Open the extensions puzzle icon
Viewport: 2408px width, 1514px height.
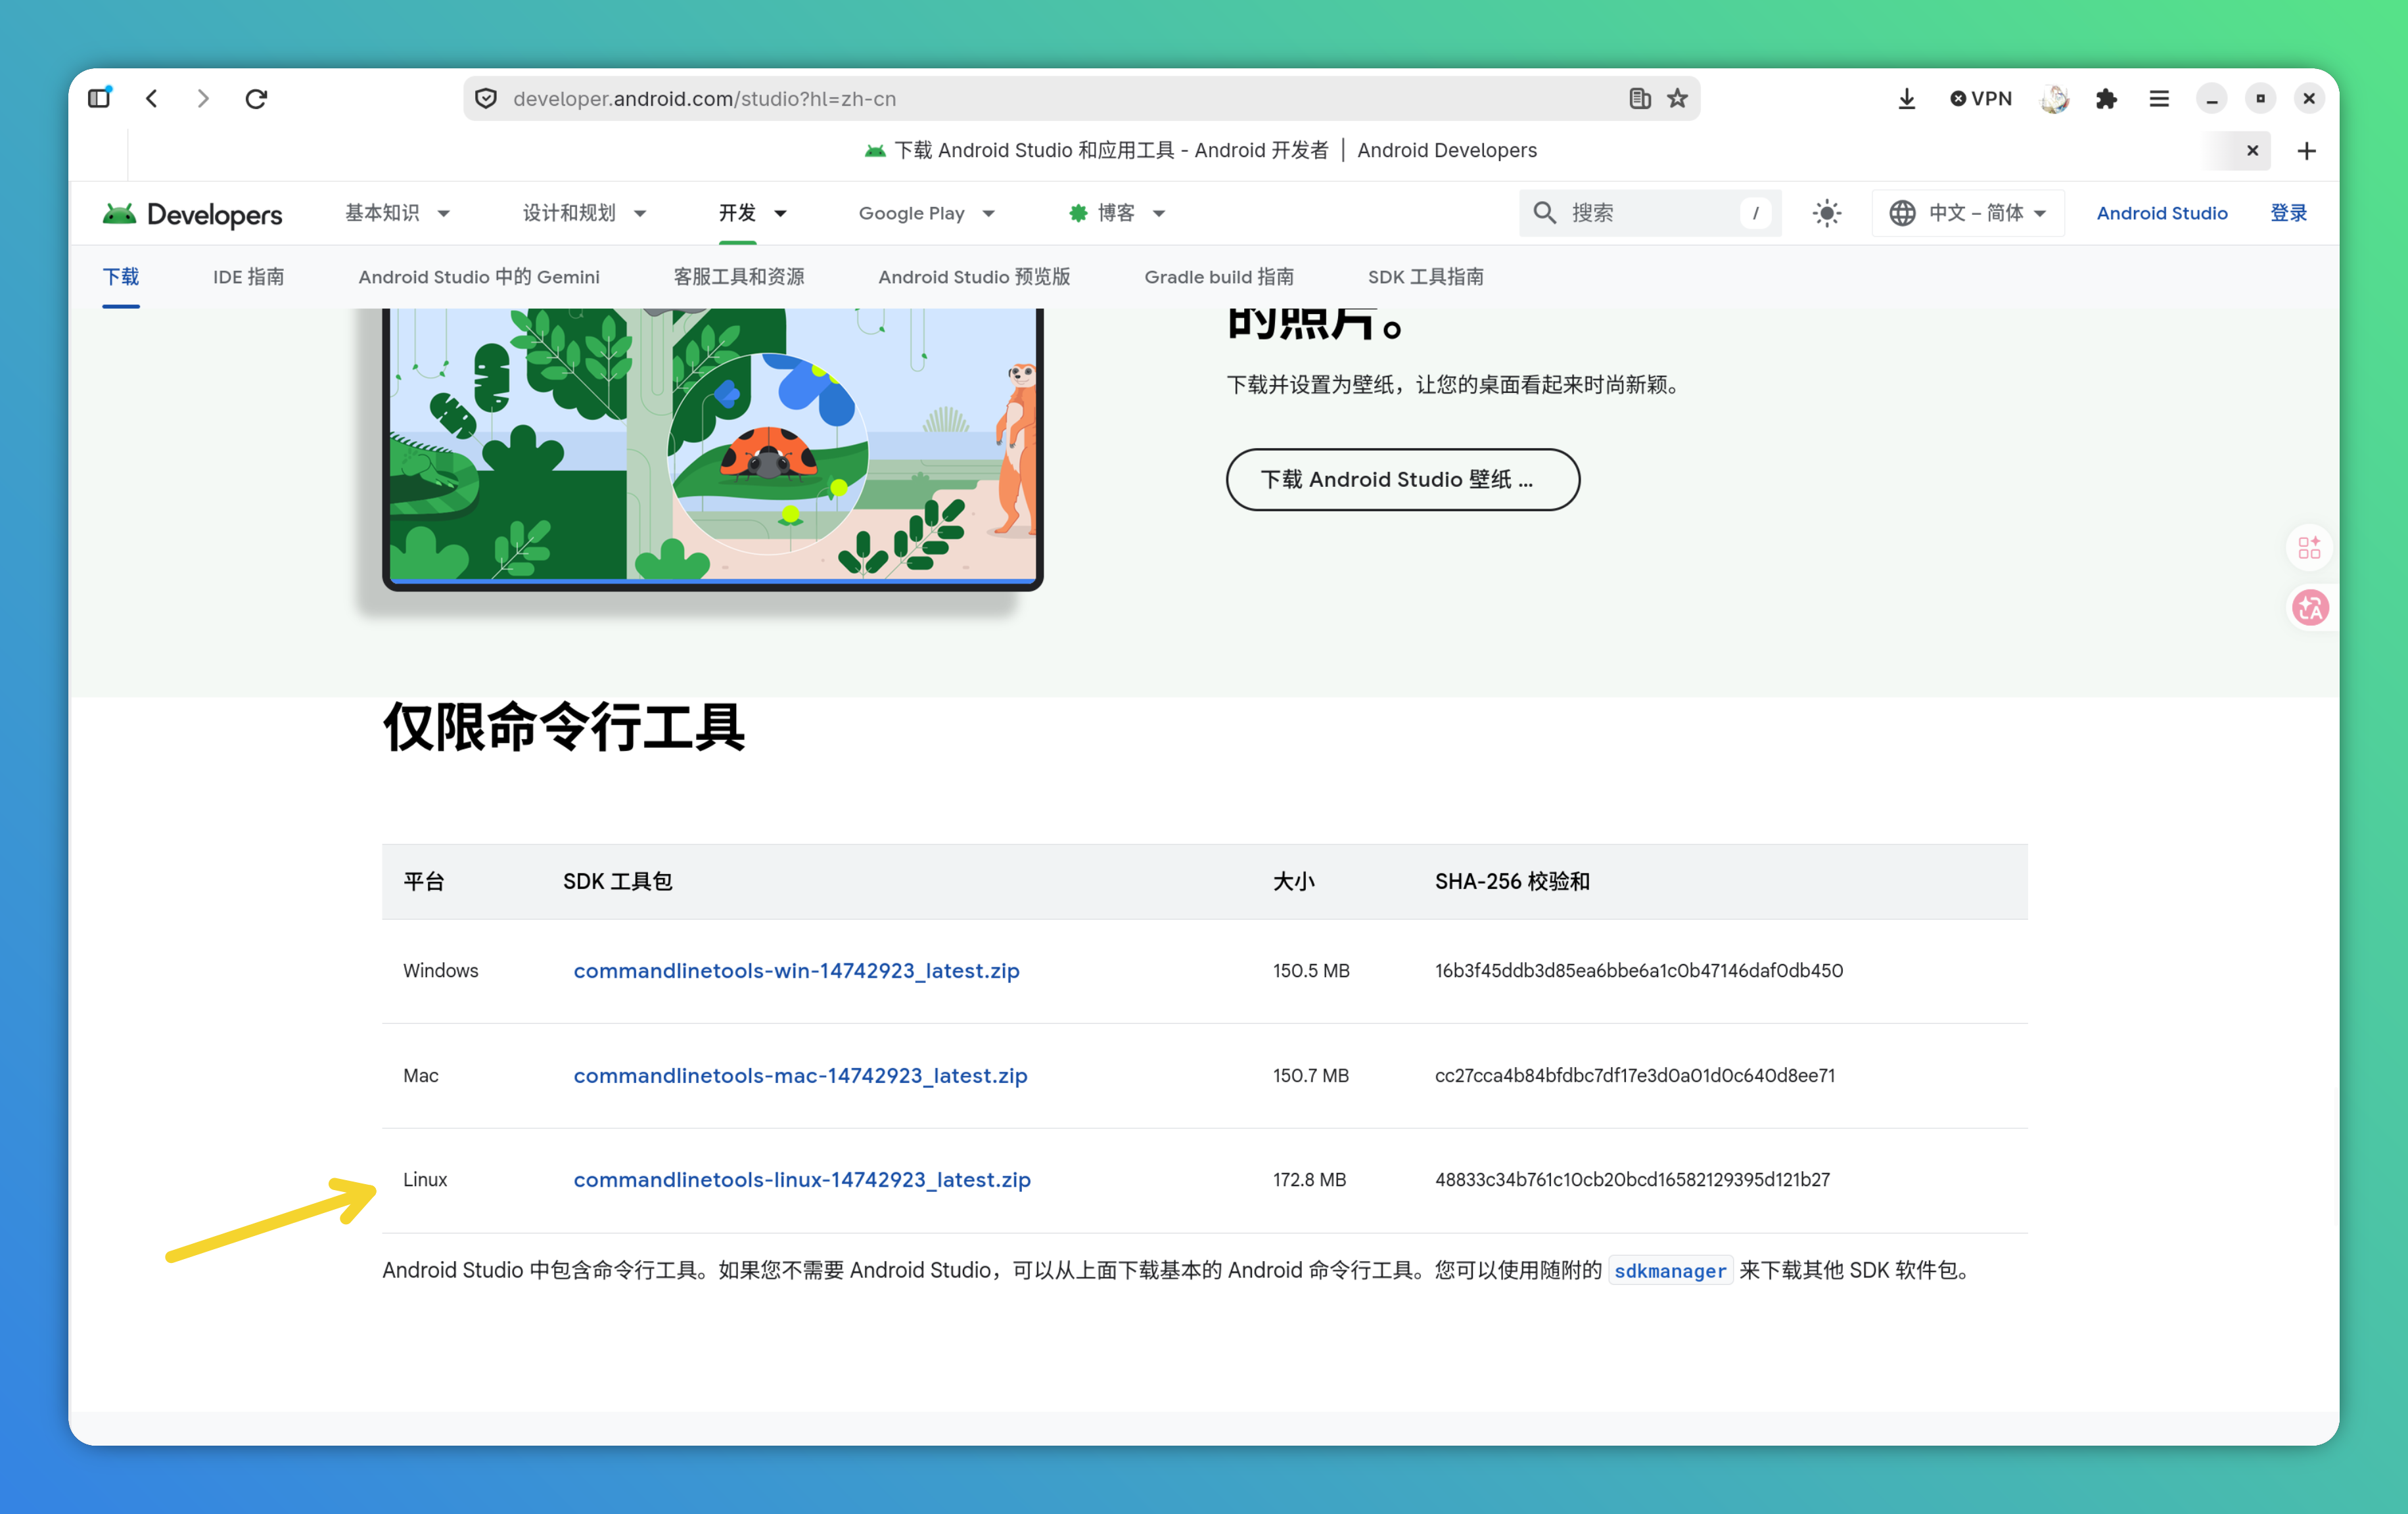click(2106, 98)
